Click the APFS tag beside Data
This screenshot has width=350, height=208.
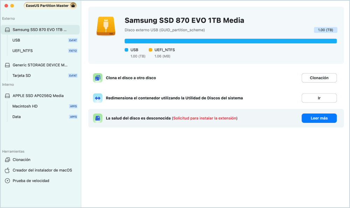coord(73,117)
